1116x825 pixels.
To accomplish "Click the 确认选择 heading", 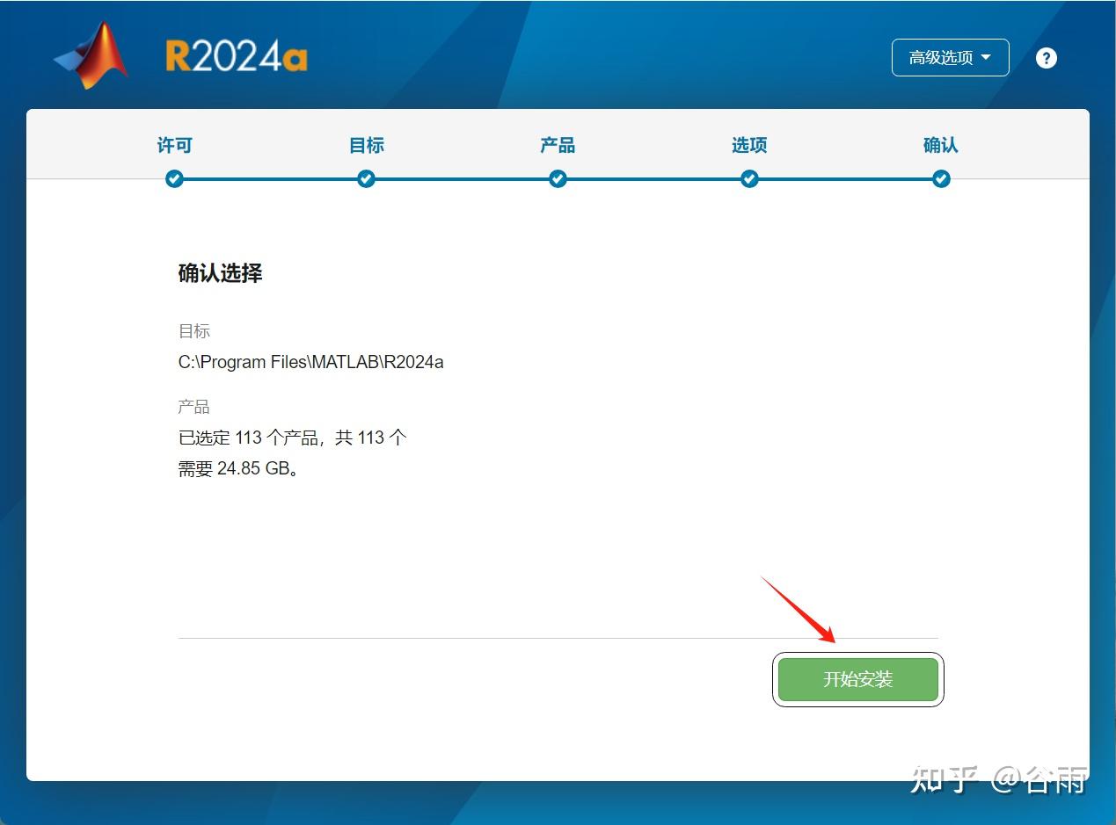I will (220, 272).
